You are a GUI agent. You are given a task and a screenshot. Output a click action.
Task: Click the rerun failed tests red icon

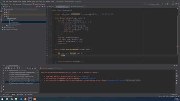pos(3,71)
